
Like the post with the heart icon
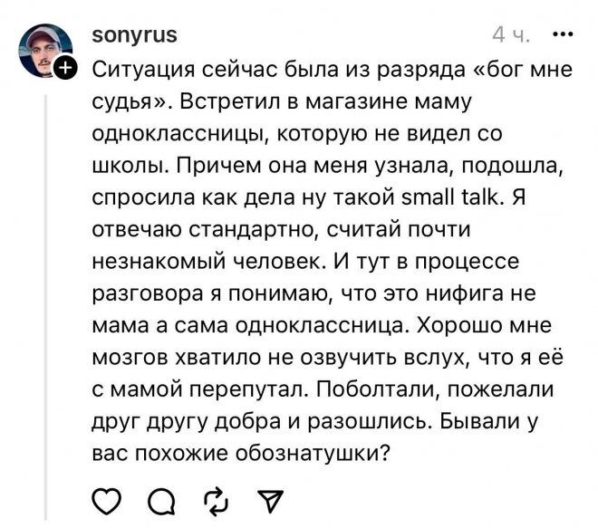[107, 499]
